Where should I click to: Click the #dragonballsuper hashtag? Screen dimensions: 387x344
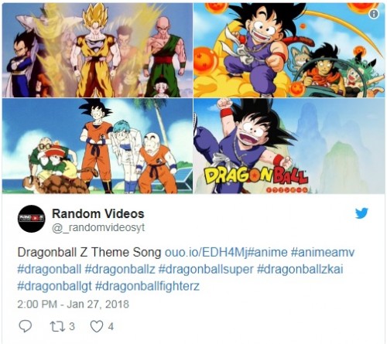click(206, 270)
